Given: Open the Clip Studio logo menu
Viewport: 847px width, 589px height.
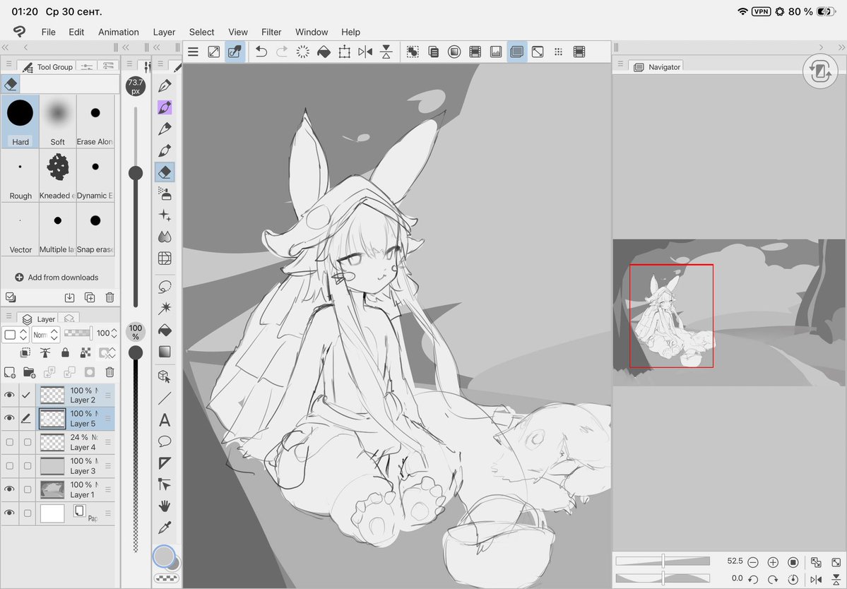Looking at the screenshot, I should tap(20, 31).
